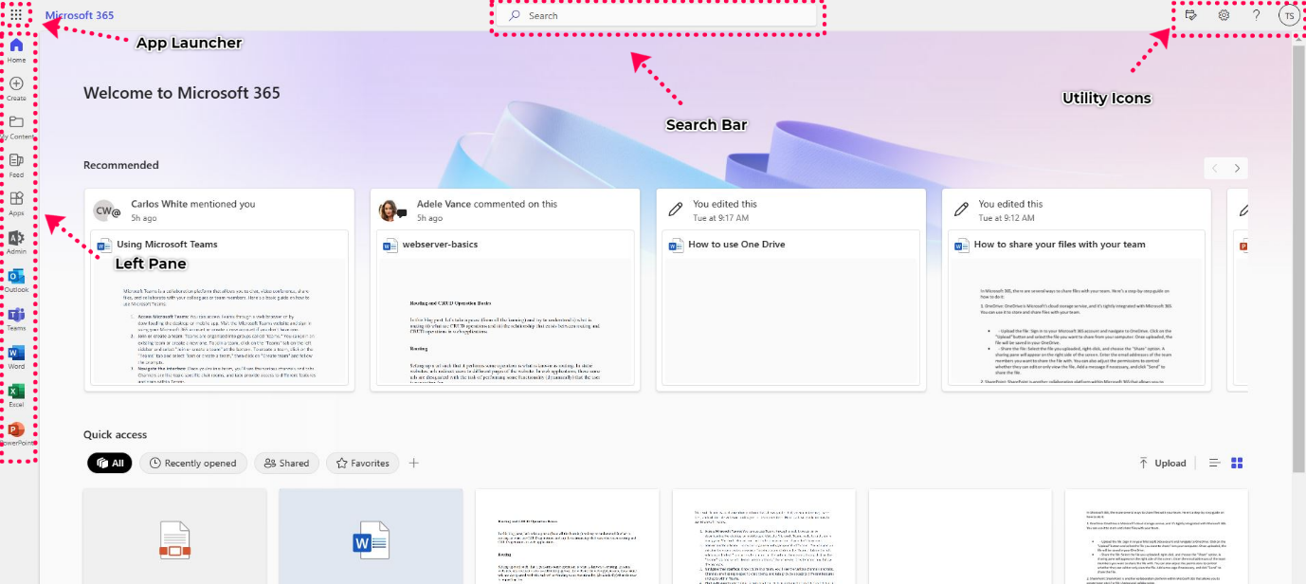The width and height of the screenshot is (1306, 584).
Task: Click the Upload button
Action: pos(1162,463)
